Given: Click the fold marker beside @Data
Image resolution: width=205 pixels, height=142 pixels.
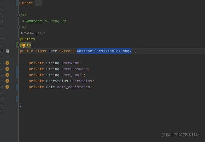Looking at the screenshot, I should click(x=18, y=45).
